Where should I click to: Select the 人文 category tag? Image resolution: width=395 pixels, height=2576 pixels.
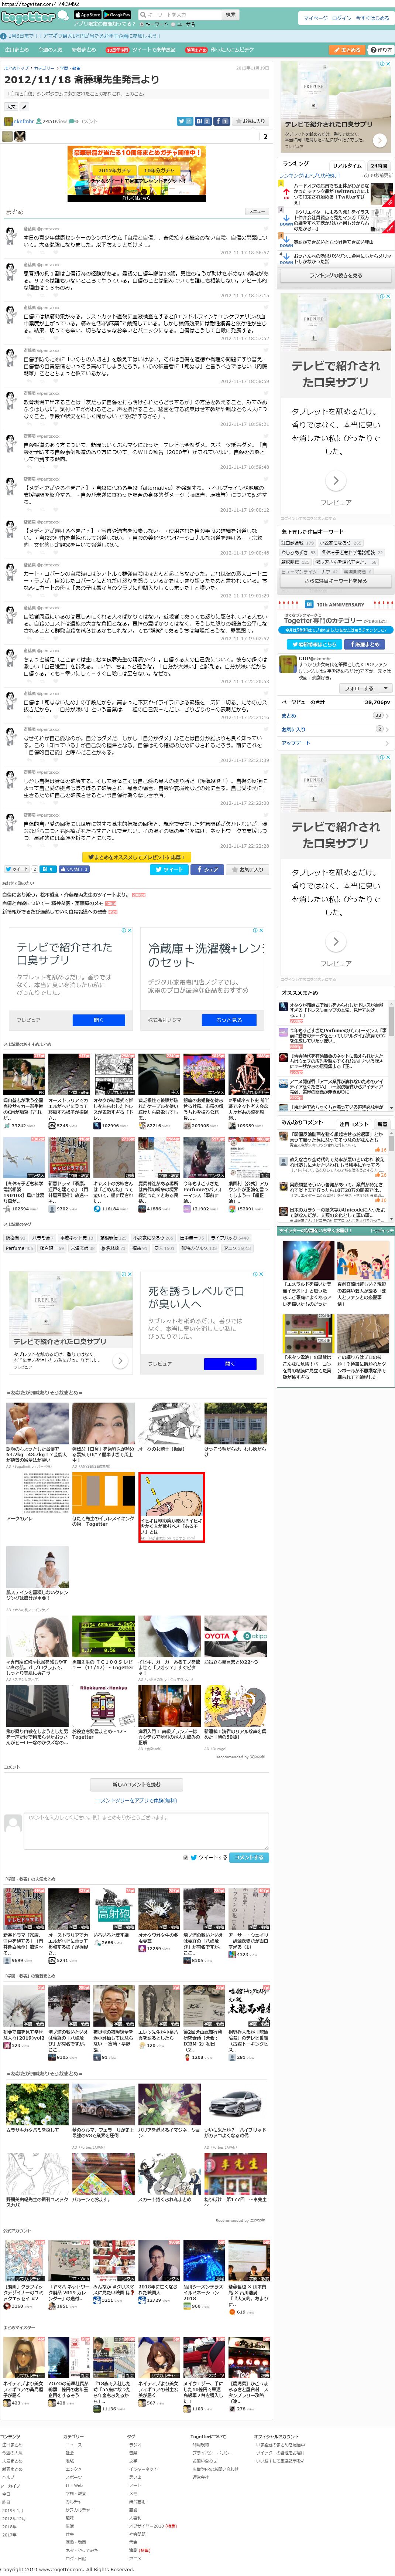11,107
